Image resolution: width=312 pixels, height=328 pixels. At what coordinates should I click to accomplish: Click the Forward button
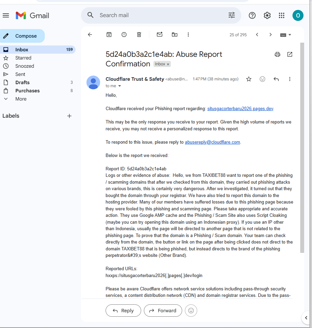[x=163, y=311]
